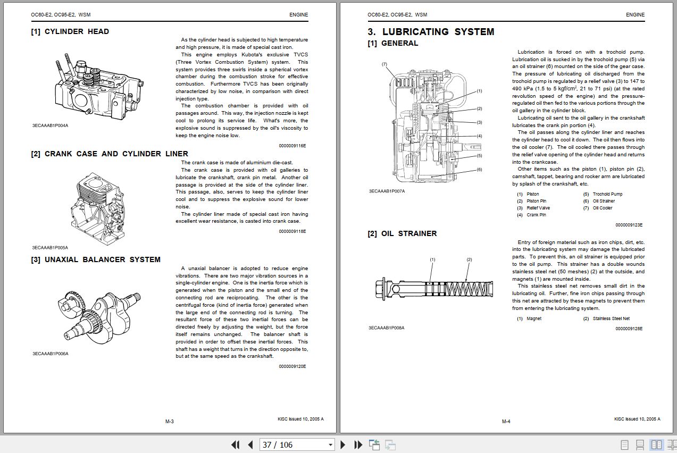The height and width of the screenshot is (453, 677).
Task: Jump to the first page with double-arrow icon
Action: tap(235, 444)
